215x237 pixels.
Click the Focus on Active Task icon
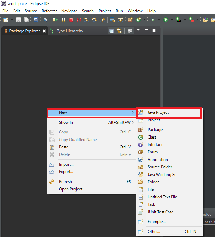click(130, 31)
